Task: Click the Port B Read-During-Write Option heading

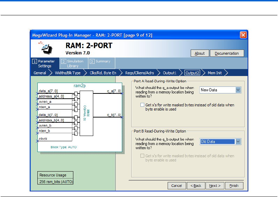Action: pyautogui.click(x=160, y=131)
